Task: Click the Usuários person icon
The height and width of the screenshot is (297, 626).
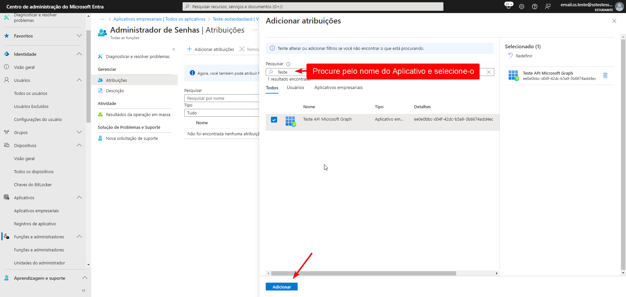Action: tap(7, 80)
